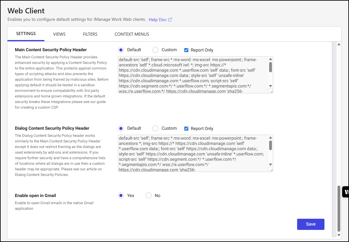Viewport: 349px width, 242px height.
Task: Select Custom for Dialog Content Security Policy Header
Action: point(155,128)
